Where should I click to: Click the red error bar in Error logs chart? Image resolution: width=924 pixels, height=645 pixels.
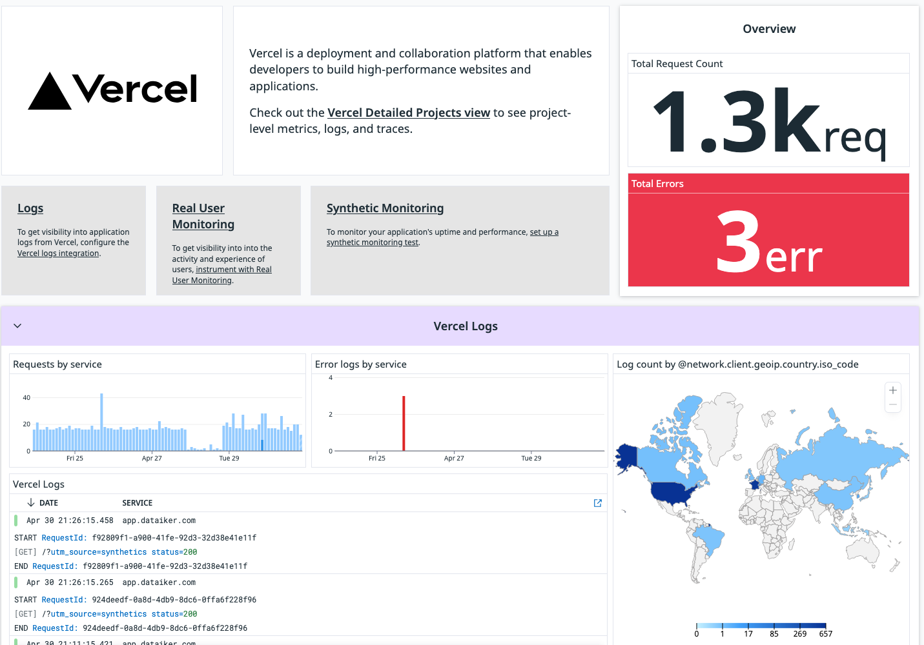pos(404,423)
